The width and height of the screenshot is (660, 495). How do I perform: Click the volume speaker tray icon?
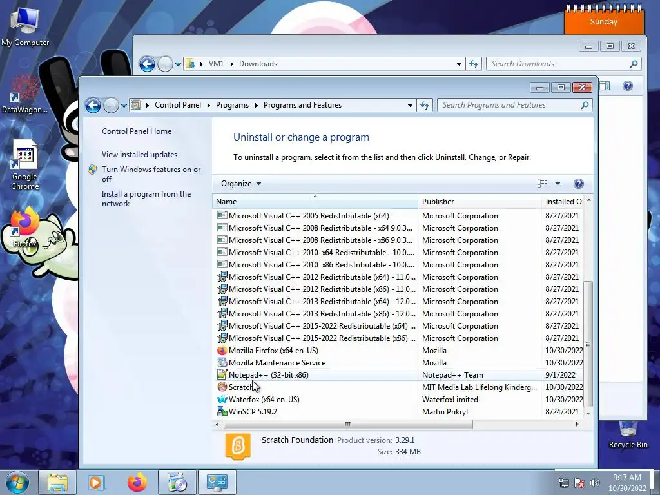click(x=595, y=483)
